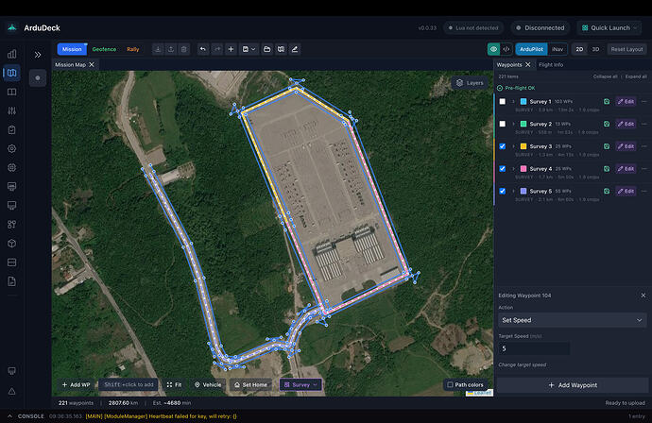Click the Survey 3 yellow color swatch

[523, 146]
